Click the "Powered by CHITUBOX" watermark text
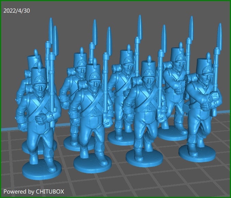Screen dimensions: 231x198 click(x=33, y=191)
